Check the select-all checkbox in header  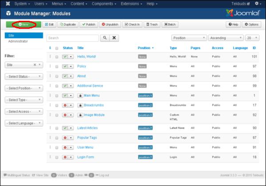(57, 48)
